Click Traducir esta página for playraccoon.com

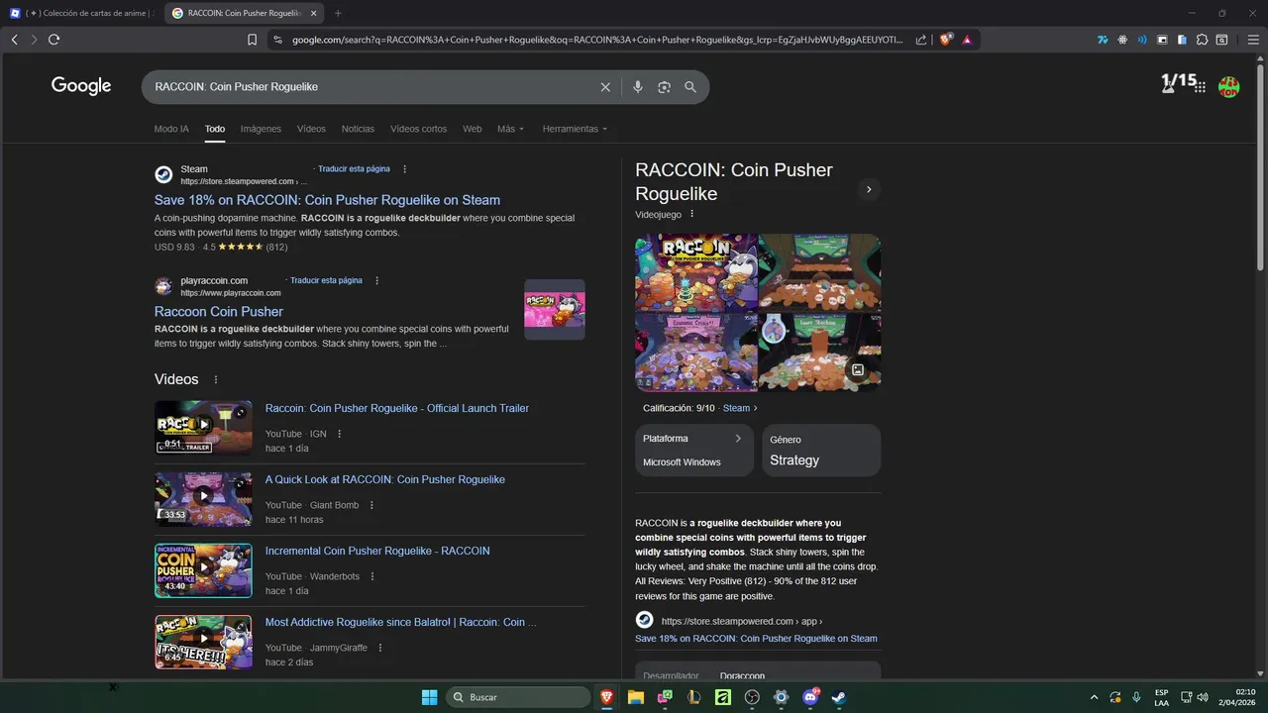326,280
